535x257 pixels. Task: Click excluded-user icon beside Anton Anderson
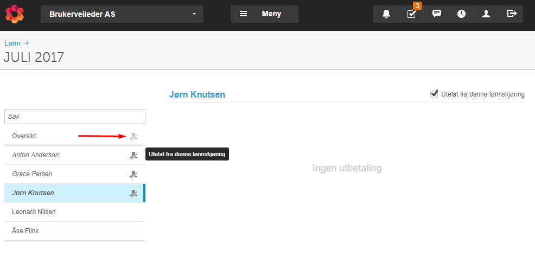click(x=133, y=156)
